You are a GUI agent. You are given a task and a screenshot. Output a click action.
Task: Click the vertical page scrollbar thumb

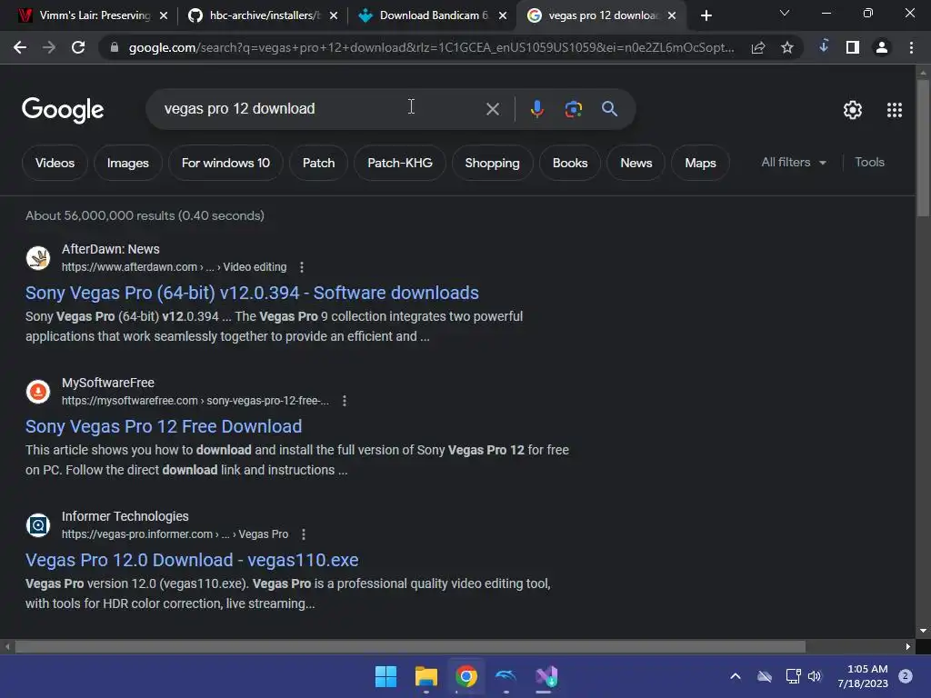923,148
